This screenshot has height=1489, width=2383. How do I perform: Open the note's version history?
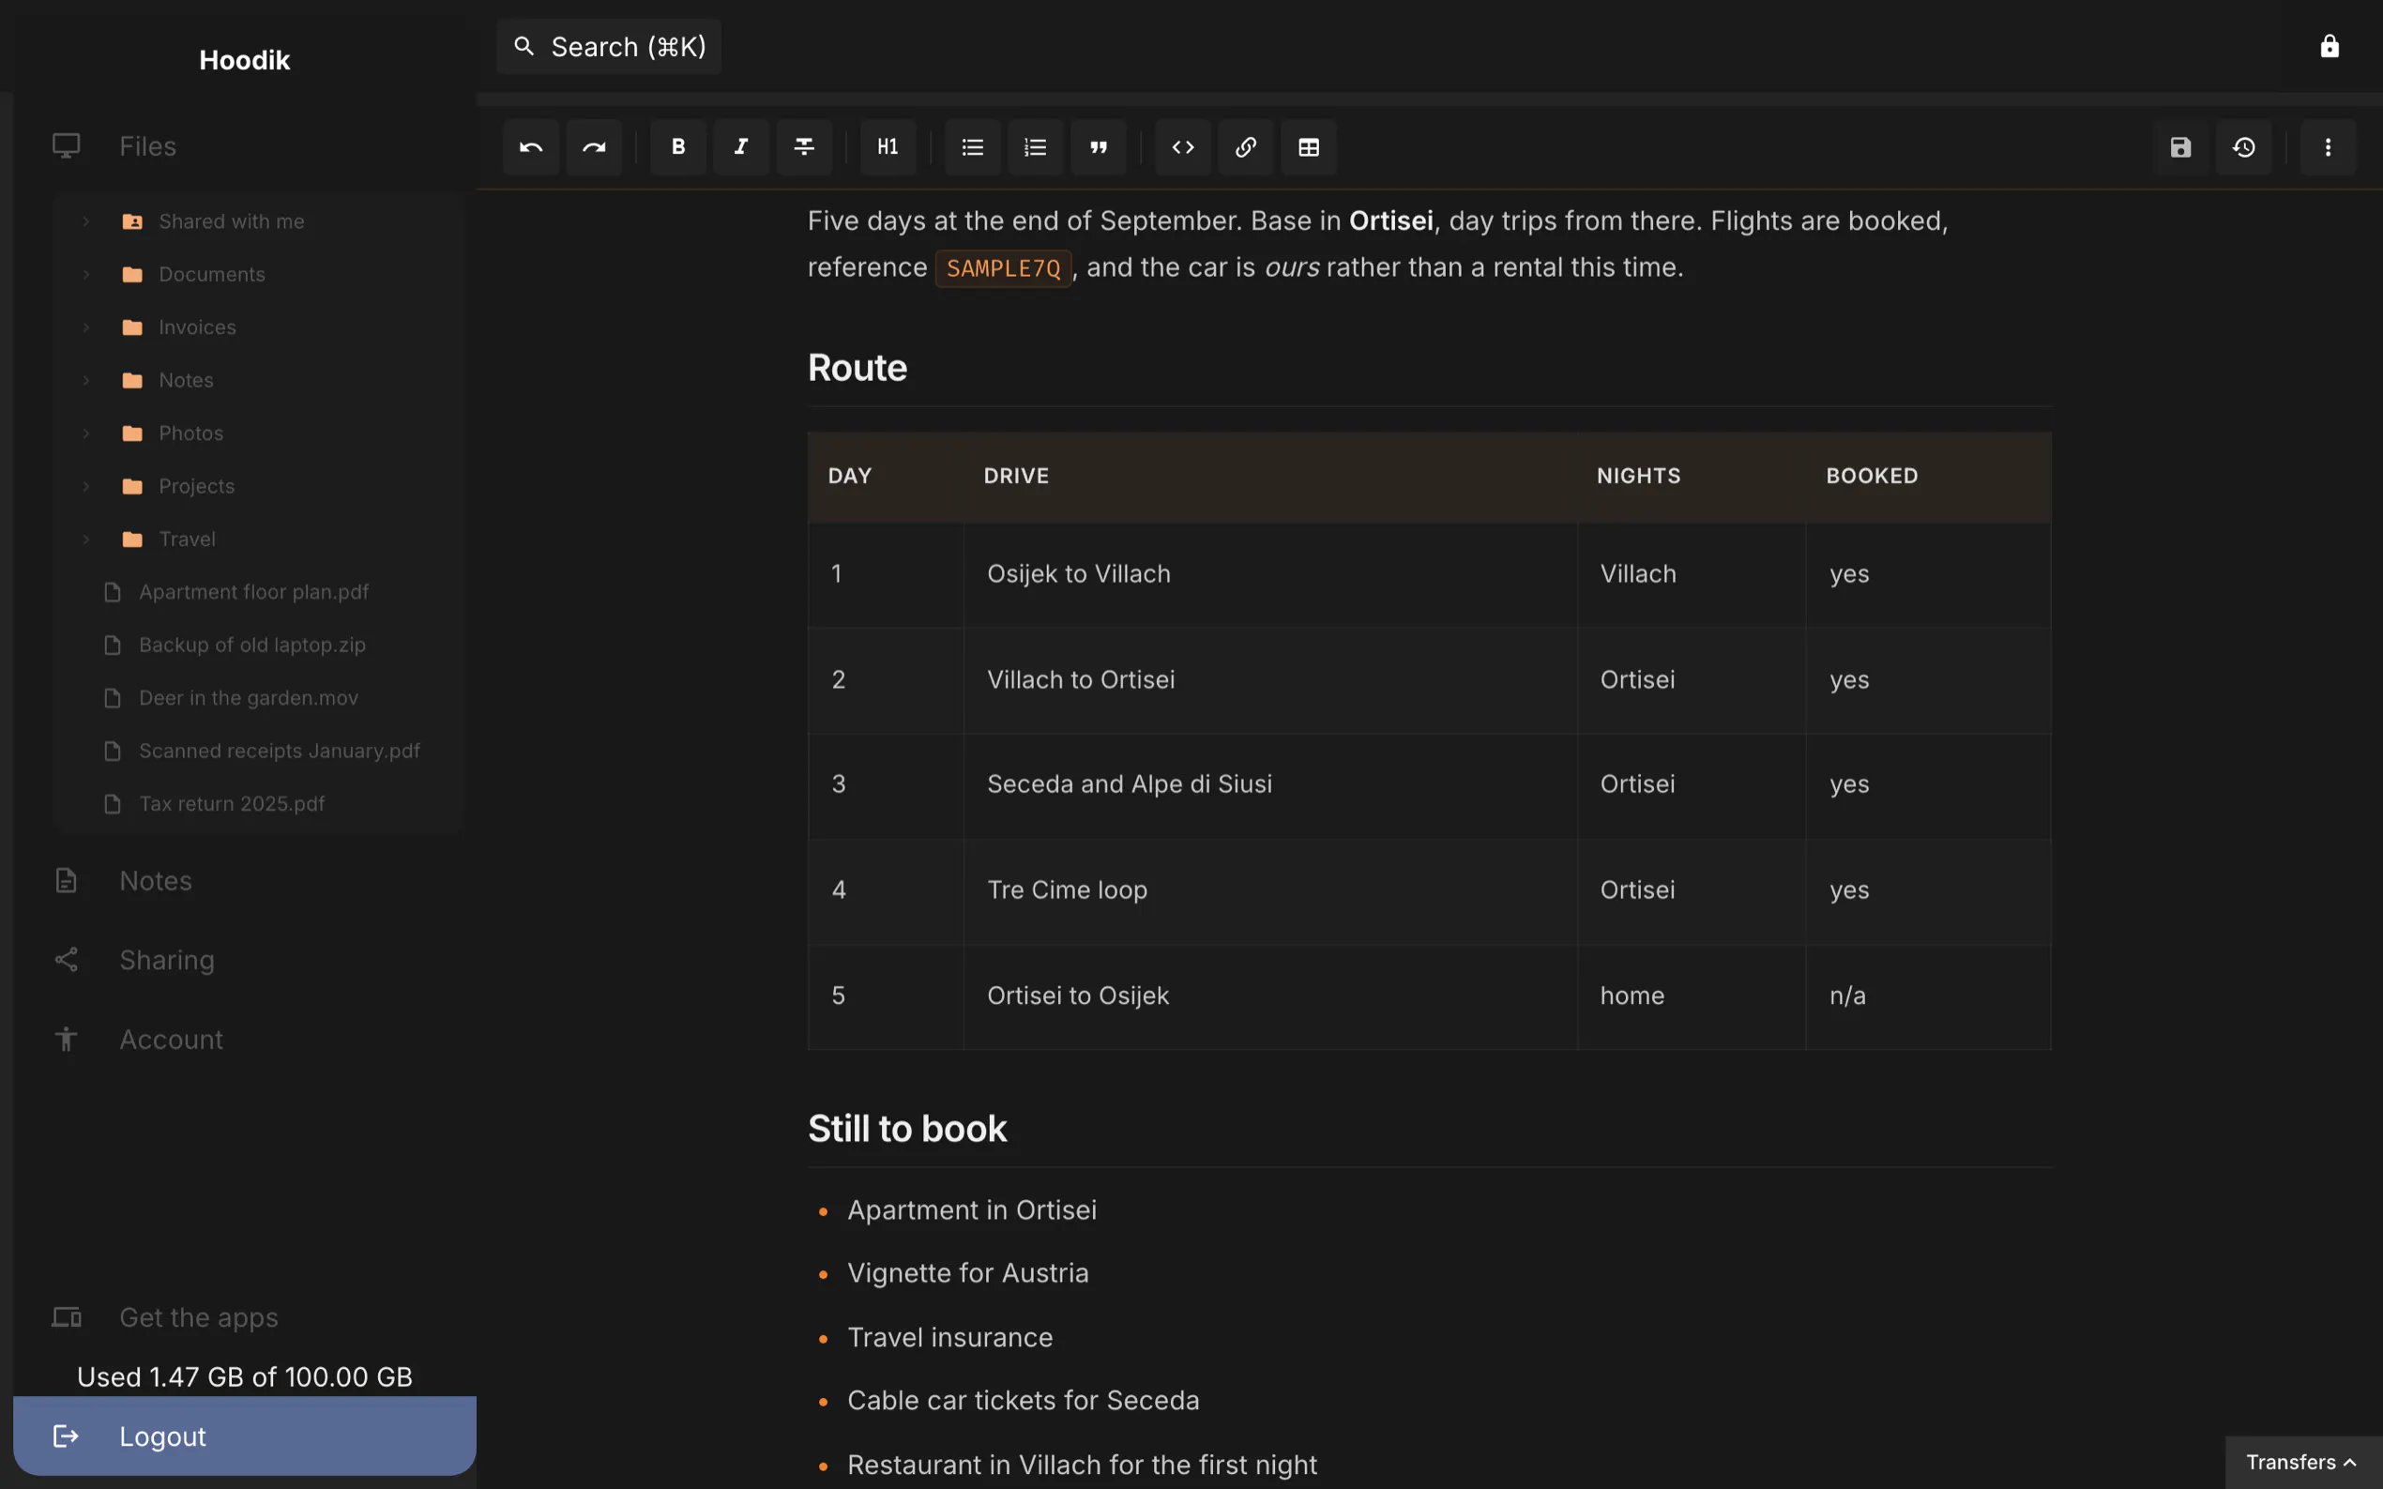tap(2244, 146)
